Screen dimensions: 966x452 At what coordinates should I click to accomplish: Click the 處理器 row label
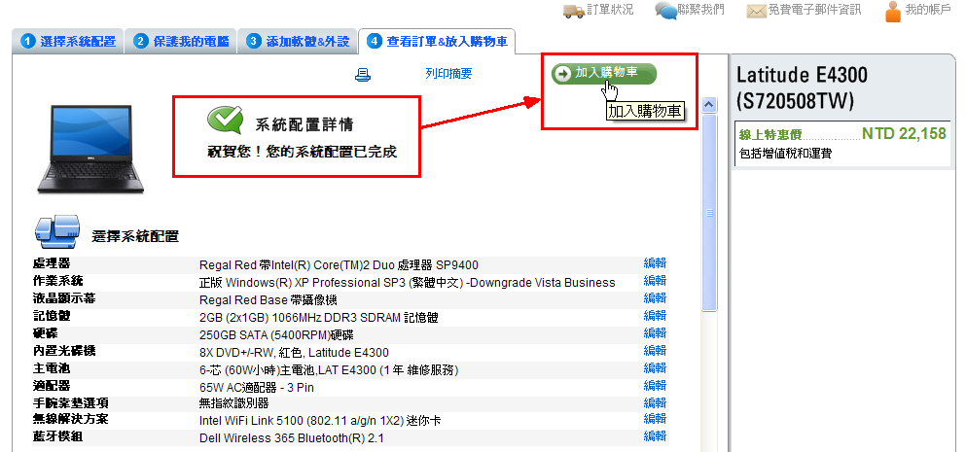[52, 263]
